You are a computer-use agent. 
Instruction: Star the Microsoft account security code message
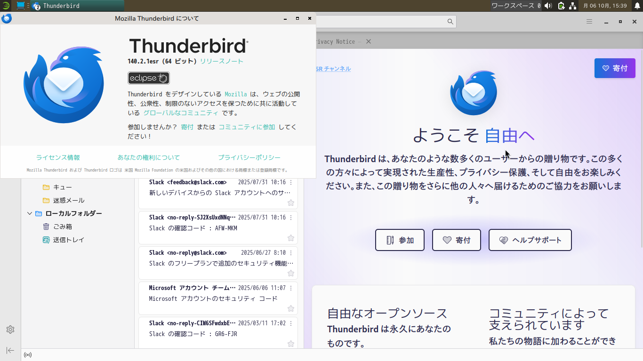(x=291, y=308)
